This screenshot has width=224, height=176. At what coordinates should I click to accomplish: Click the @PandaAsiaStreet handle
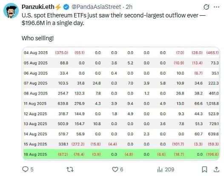[96, 7]
